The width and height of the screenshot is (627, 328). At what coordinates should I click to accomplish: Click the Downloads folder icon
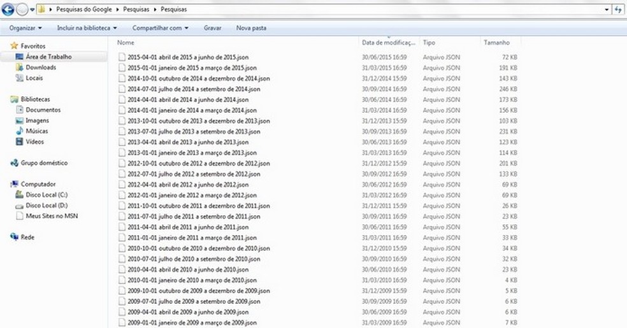19,67
